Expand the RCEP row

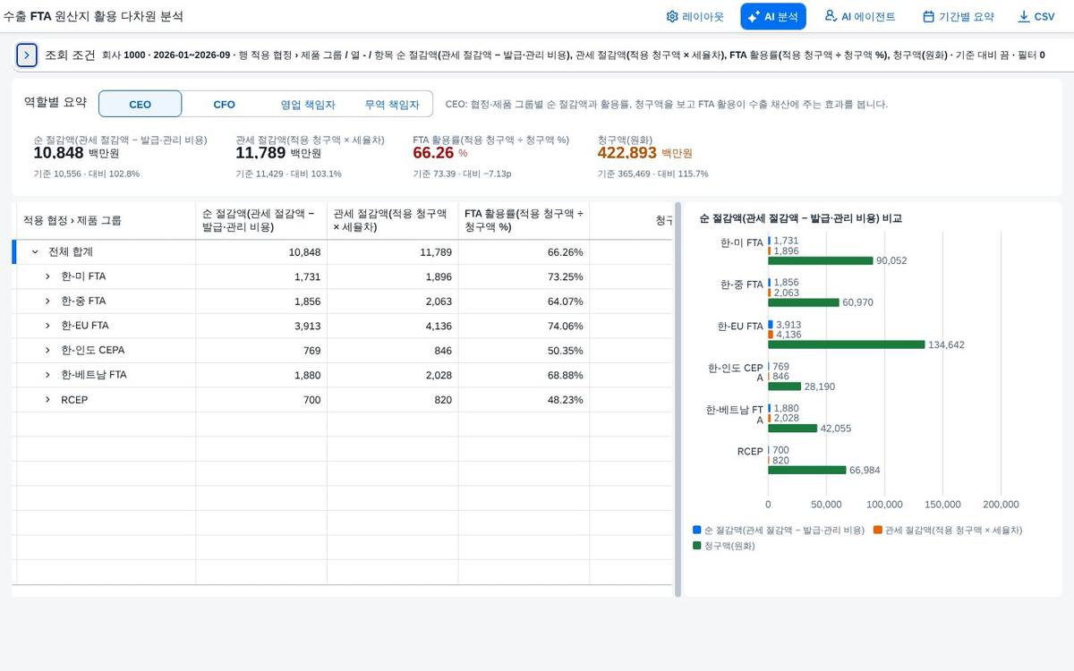tap(47, 400)
